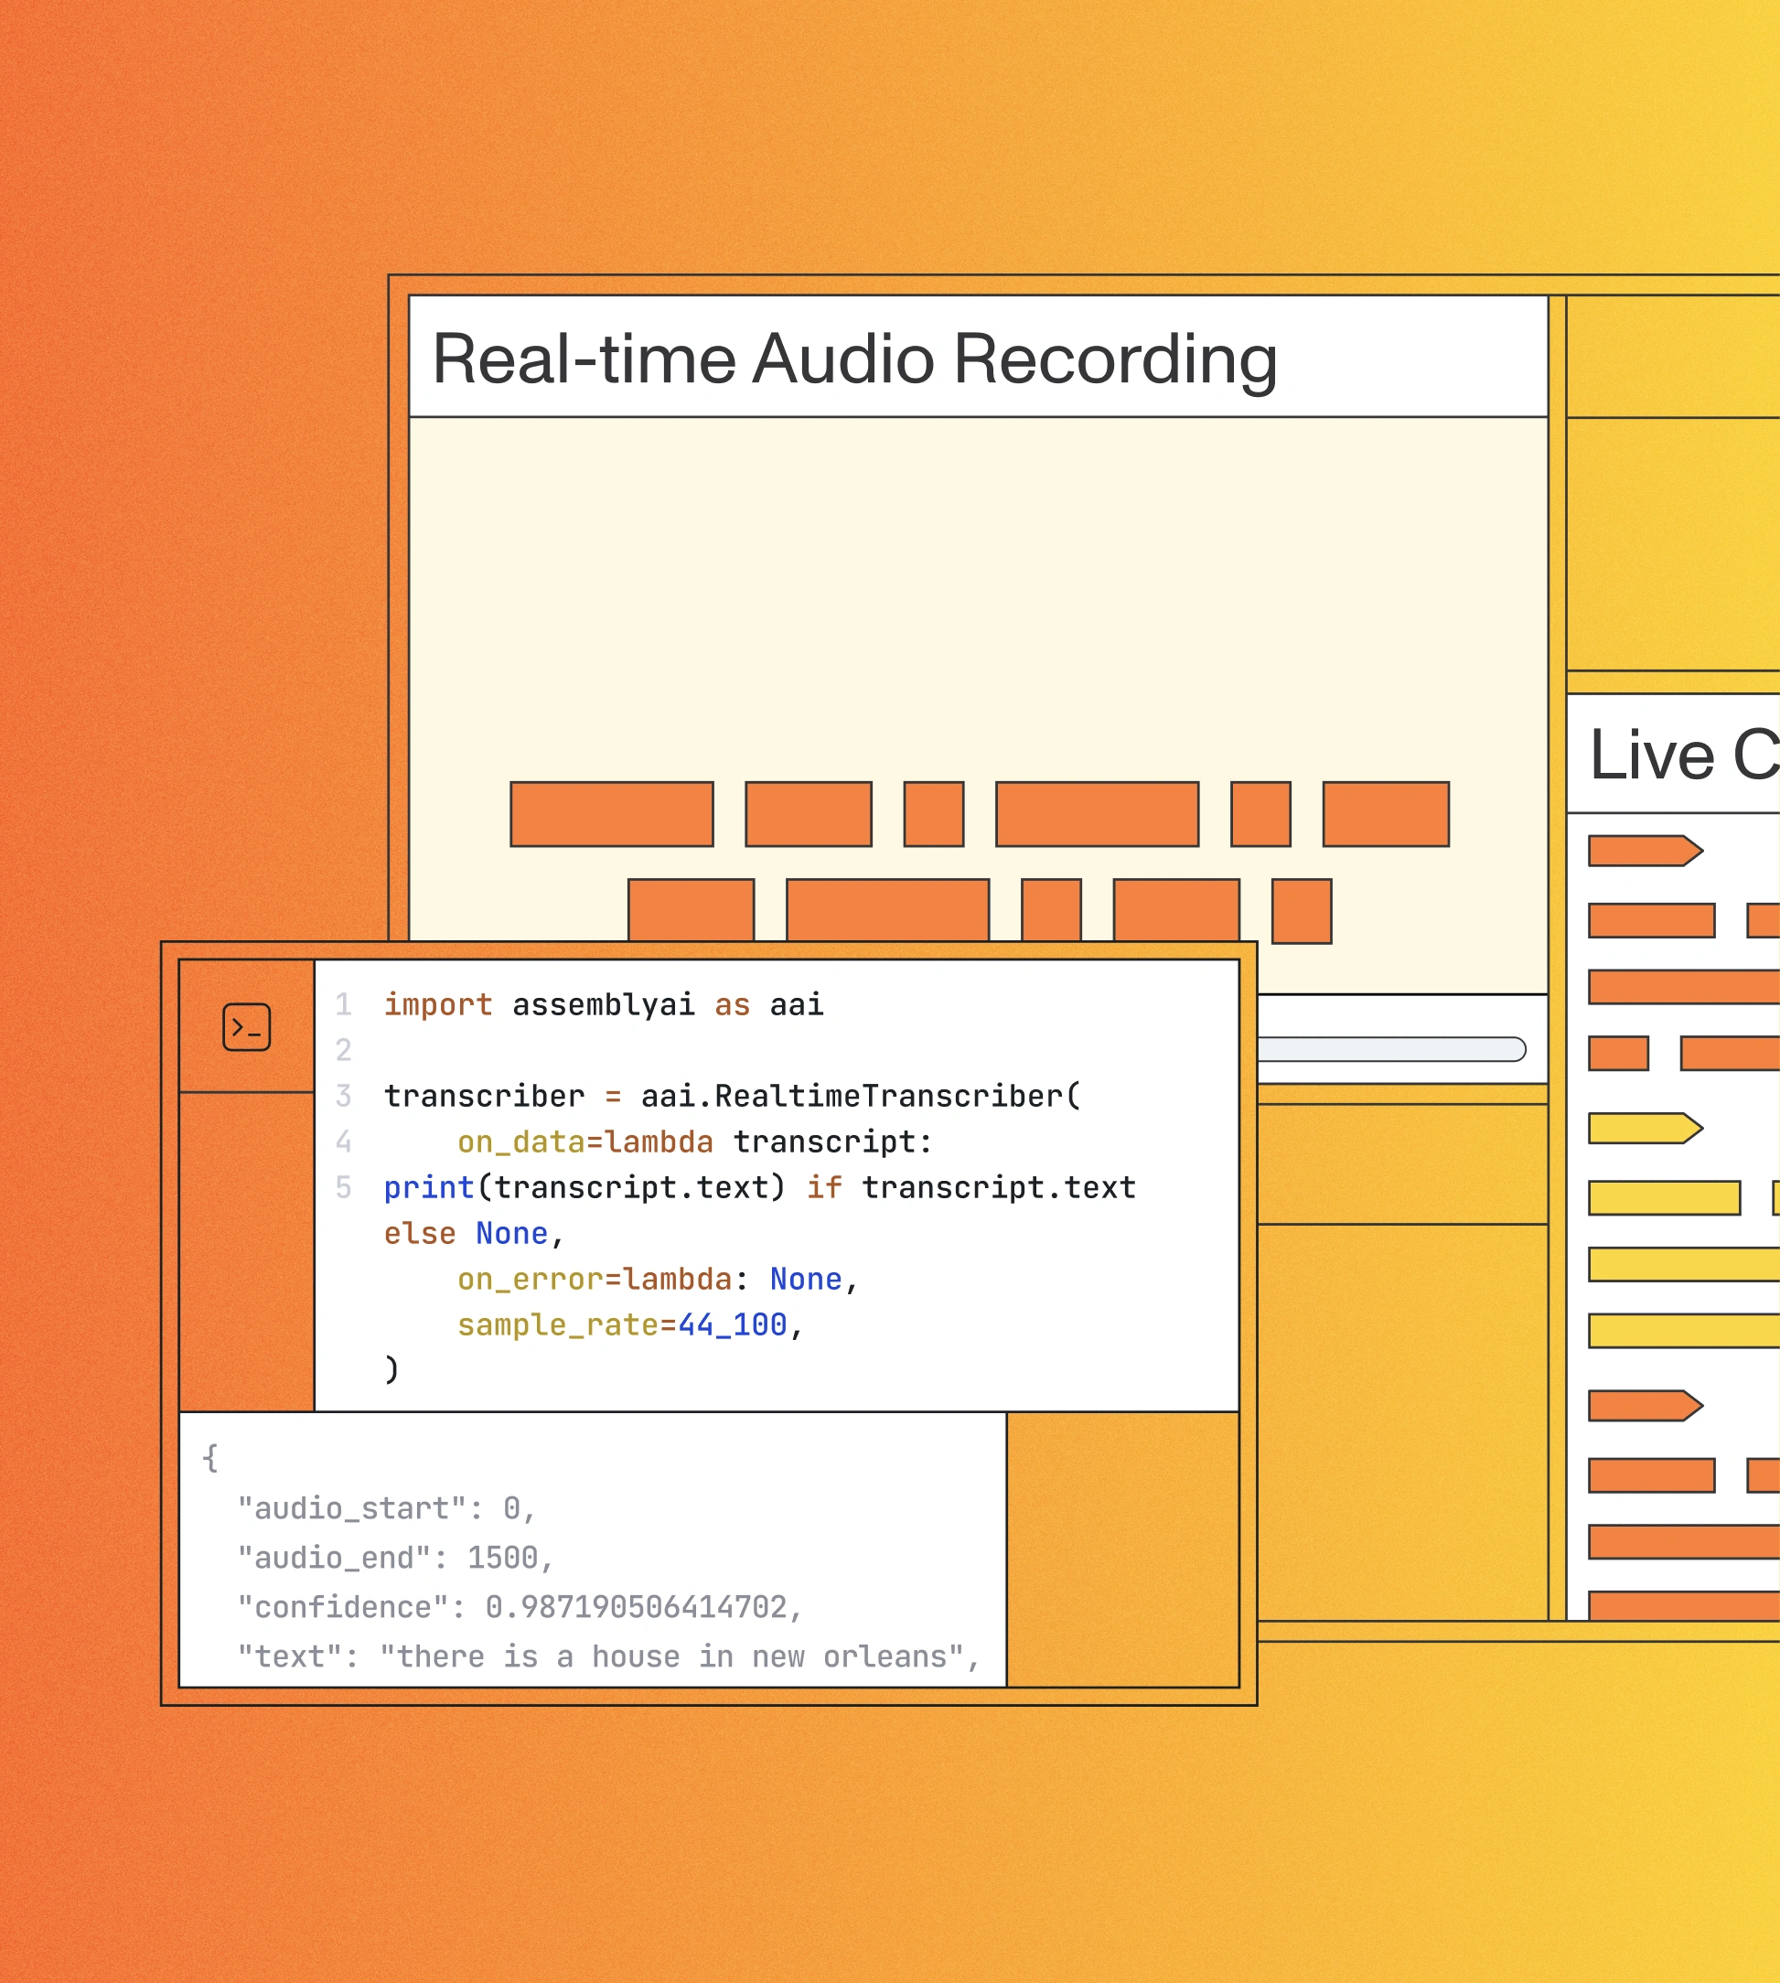This screenshot has width=1780, height=1983.
Task: Select line number 2 in the code gutter
Action: pyautogui.click(x=343, y=1050)
